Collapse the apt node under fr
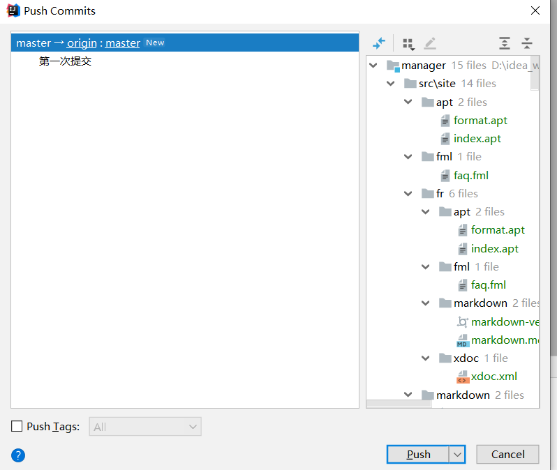 coord(425,212)
